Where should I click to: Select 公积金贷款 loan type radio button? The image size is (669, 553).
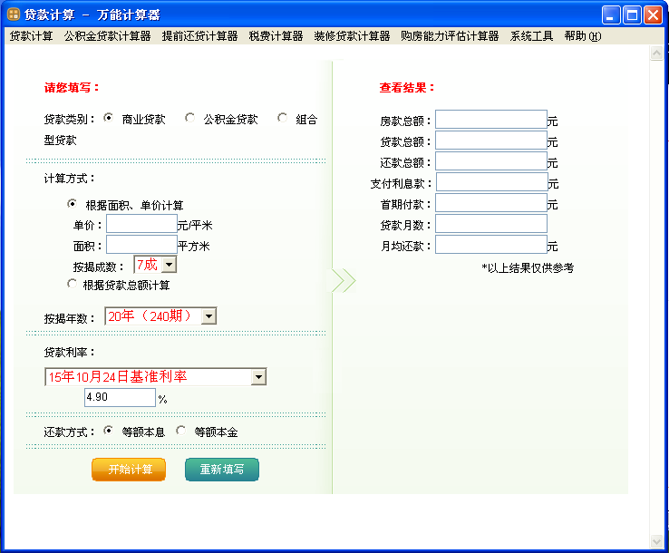189,118
